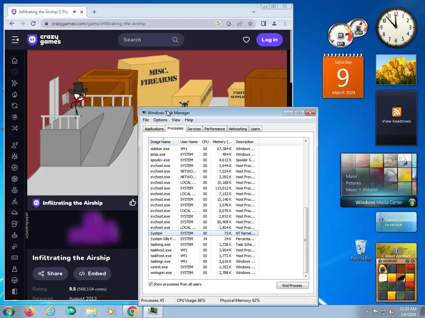Reload the page in Chrome

(33, 24)
